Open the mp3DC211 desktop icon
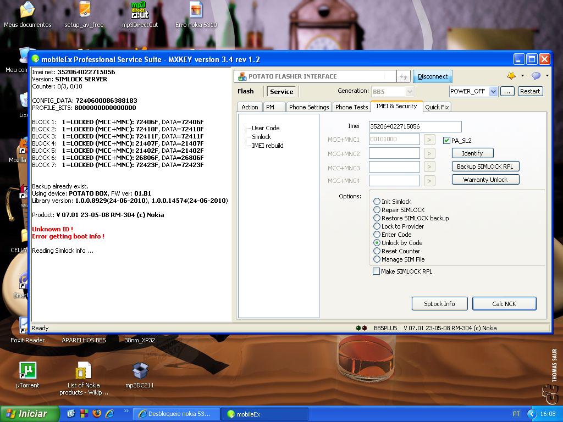The height and width of the screenshot is (422, 563). (140, 375)
